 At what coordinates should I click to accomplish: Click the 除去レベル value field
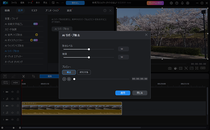click(x=123, y=49)
